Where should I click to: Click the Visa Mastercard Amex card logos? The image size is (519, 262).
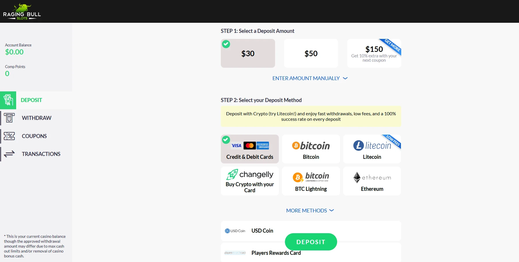[x=250, y=146]
